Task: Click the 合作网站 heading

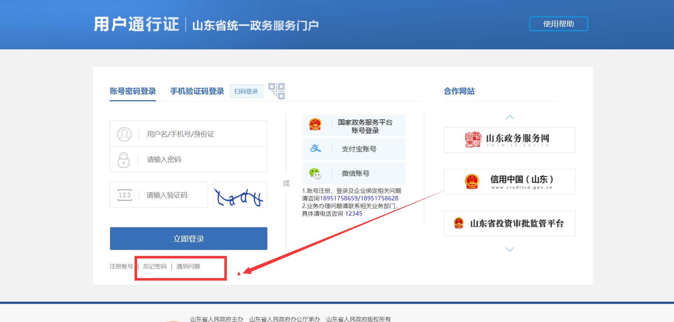Action: [459, 91]
